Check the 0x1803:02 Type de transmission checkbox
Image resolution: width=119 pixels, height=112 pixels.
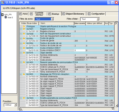coord(27,105)
